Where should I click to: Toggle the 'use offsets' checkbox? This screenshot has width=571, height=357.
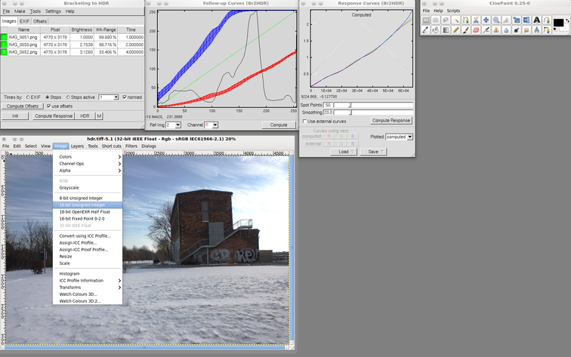49,106
